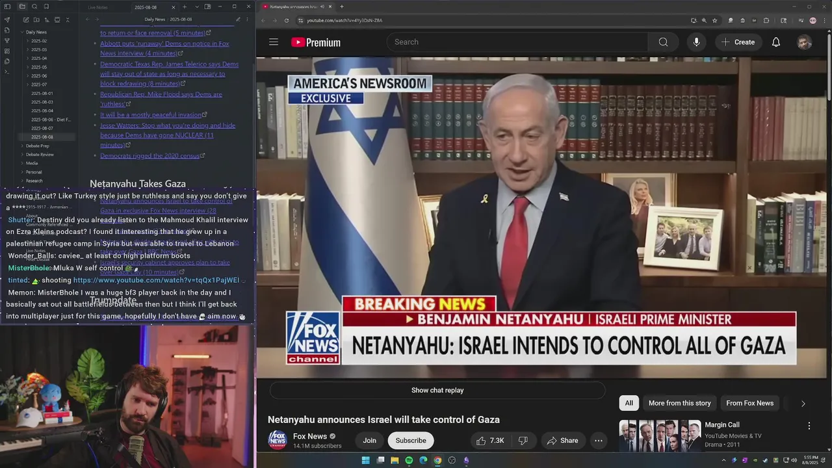832x468 pixels.
Task: Open a new browser tab
Action: (342, 6)
